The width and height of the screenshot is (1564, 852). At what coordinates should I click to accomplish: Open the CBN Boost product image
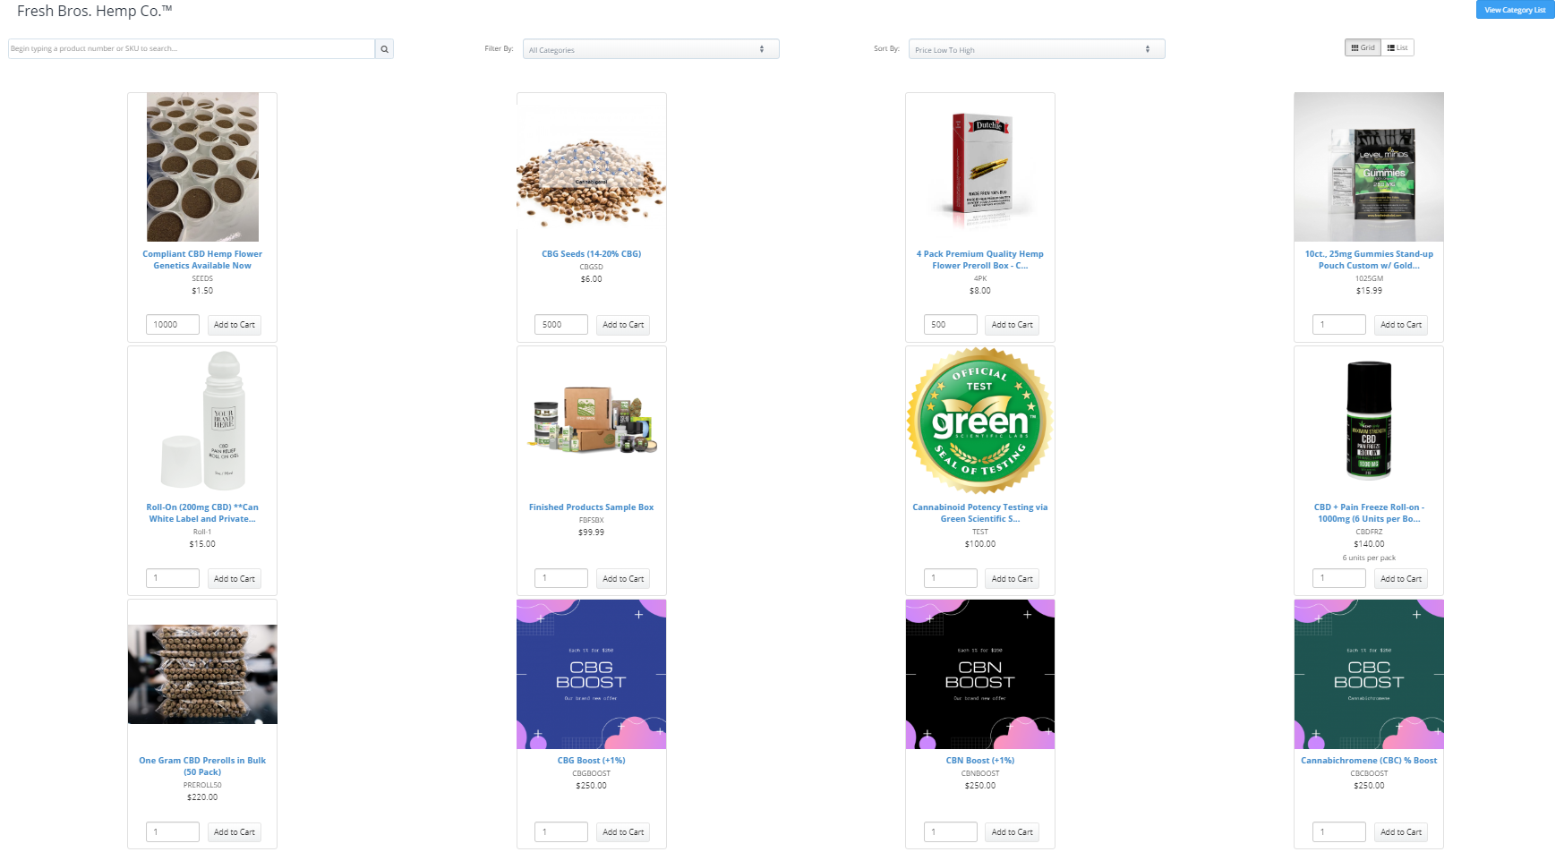(980, 674)
